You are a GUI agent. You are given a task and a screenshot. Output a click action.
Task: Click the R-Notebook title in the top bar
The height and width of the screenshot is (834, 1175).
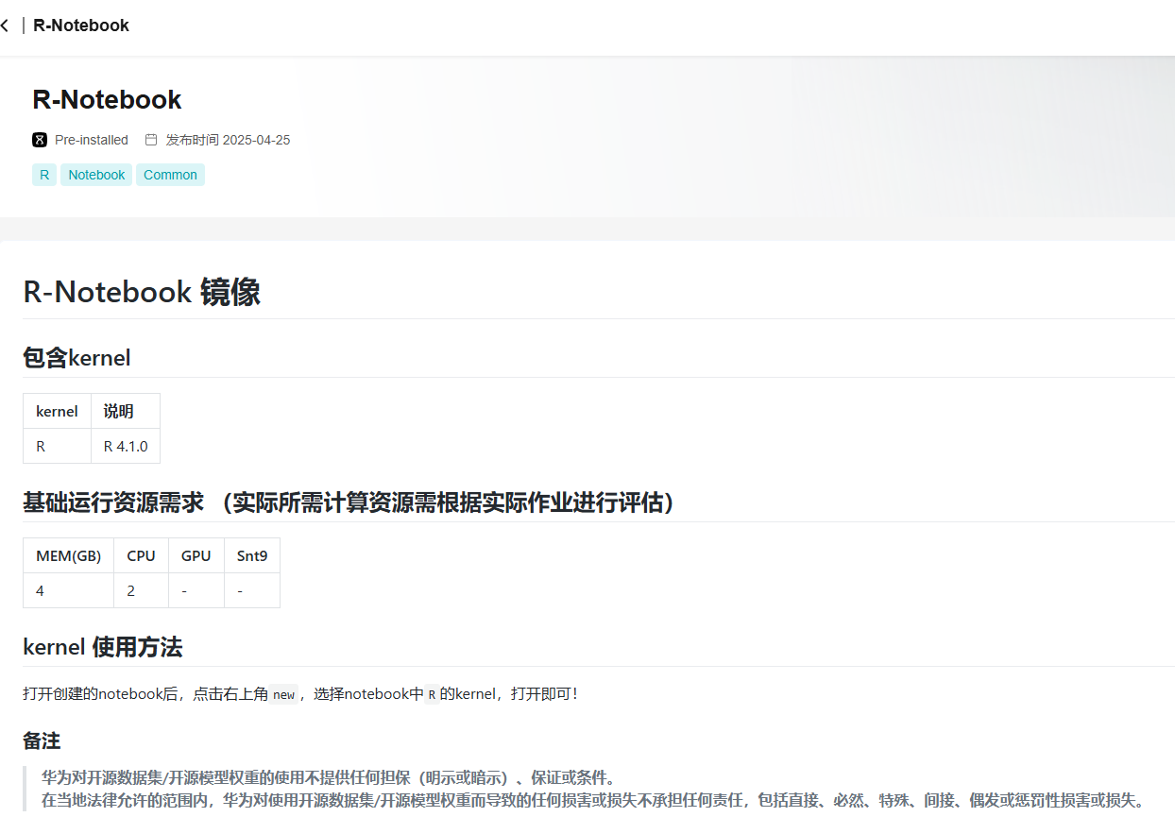click(81, 26)
